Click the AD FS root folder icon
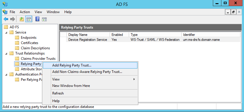The image size is (244, 112). tap(6, 27)
